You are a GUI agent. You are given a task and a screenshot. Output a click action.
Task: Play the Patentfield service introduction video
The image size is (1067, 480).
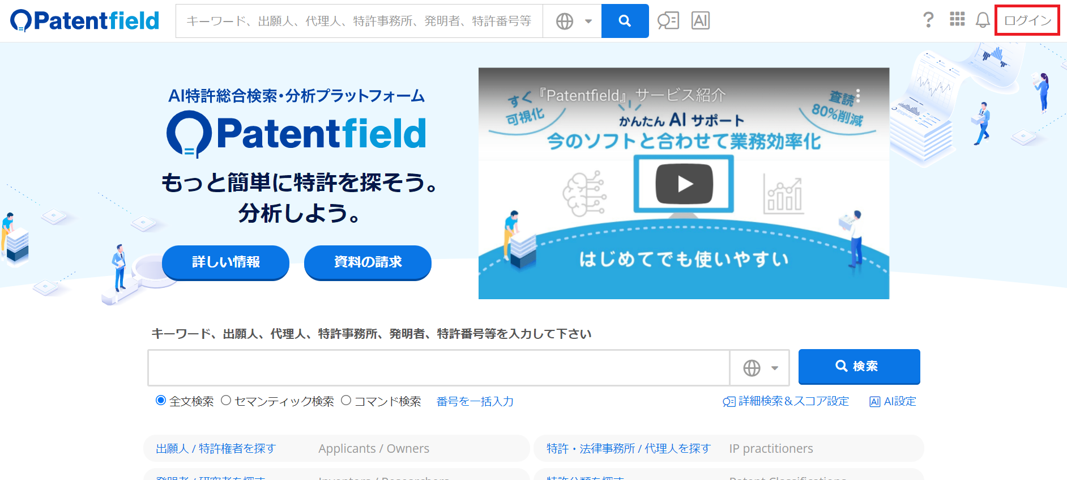tap(684, 184)
